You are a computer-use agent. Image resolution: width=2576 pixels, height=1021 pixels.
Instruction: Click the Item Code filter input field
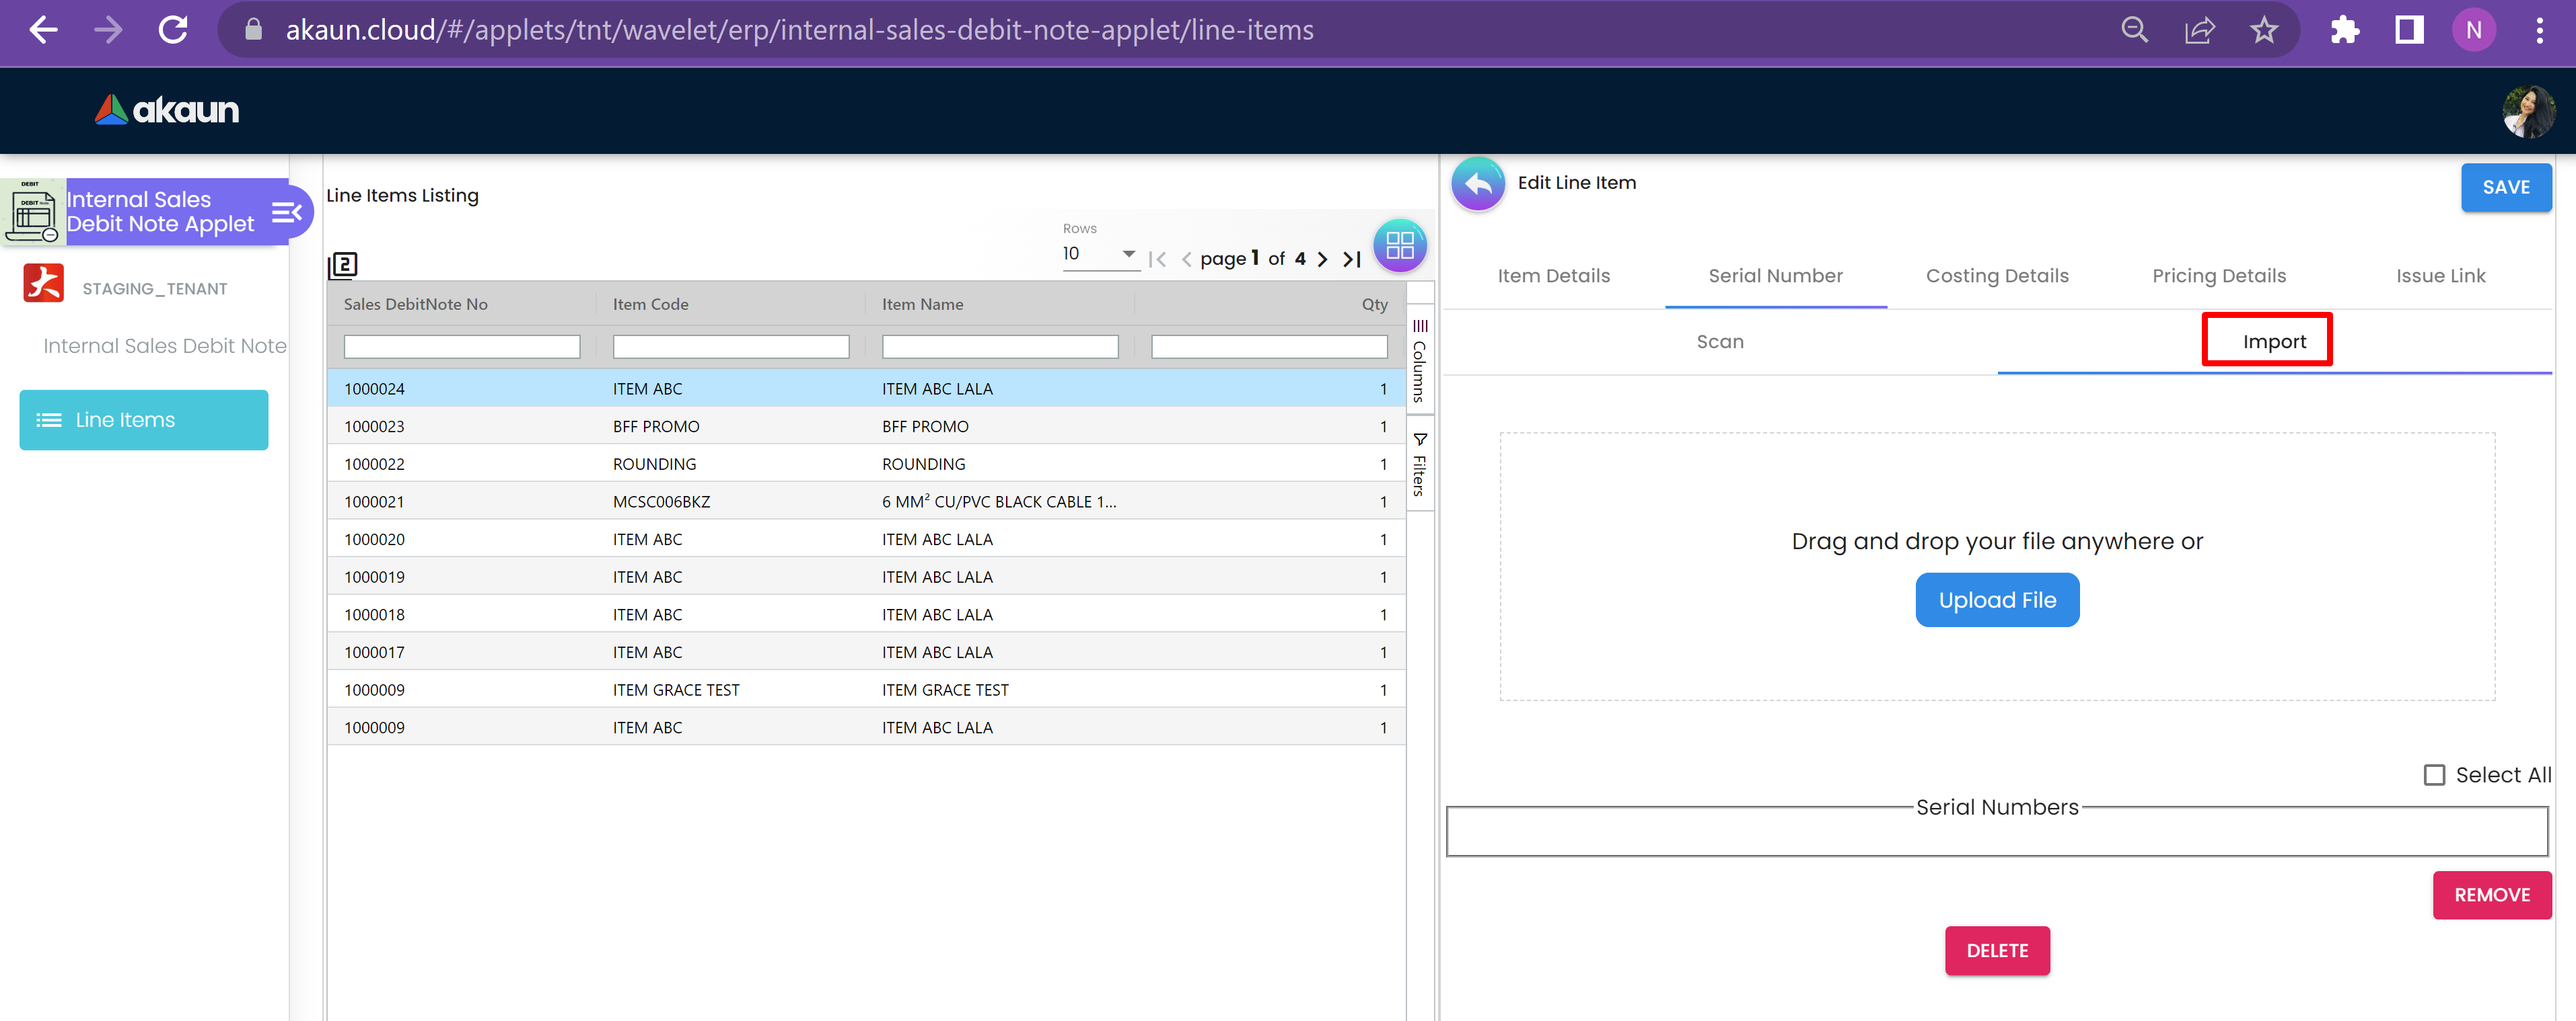(x=730, y=347)
